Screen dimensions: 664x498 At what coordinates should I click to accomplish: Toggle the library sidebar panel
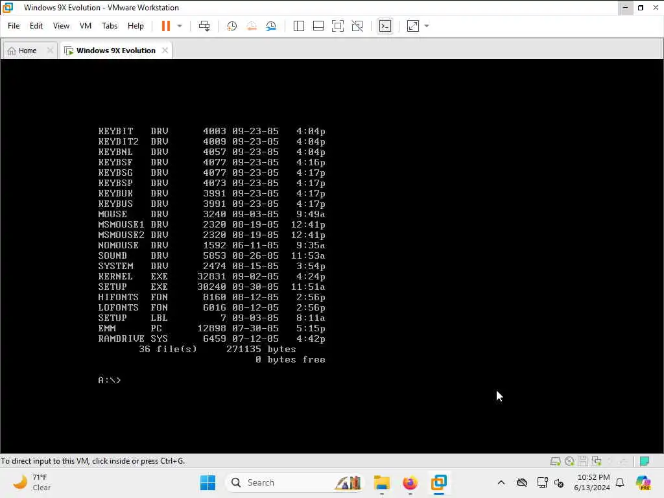tap(298, 26)
